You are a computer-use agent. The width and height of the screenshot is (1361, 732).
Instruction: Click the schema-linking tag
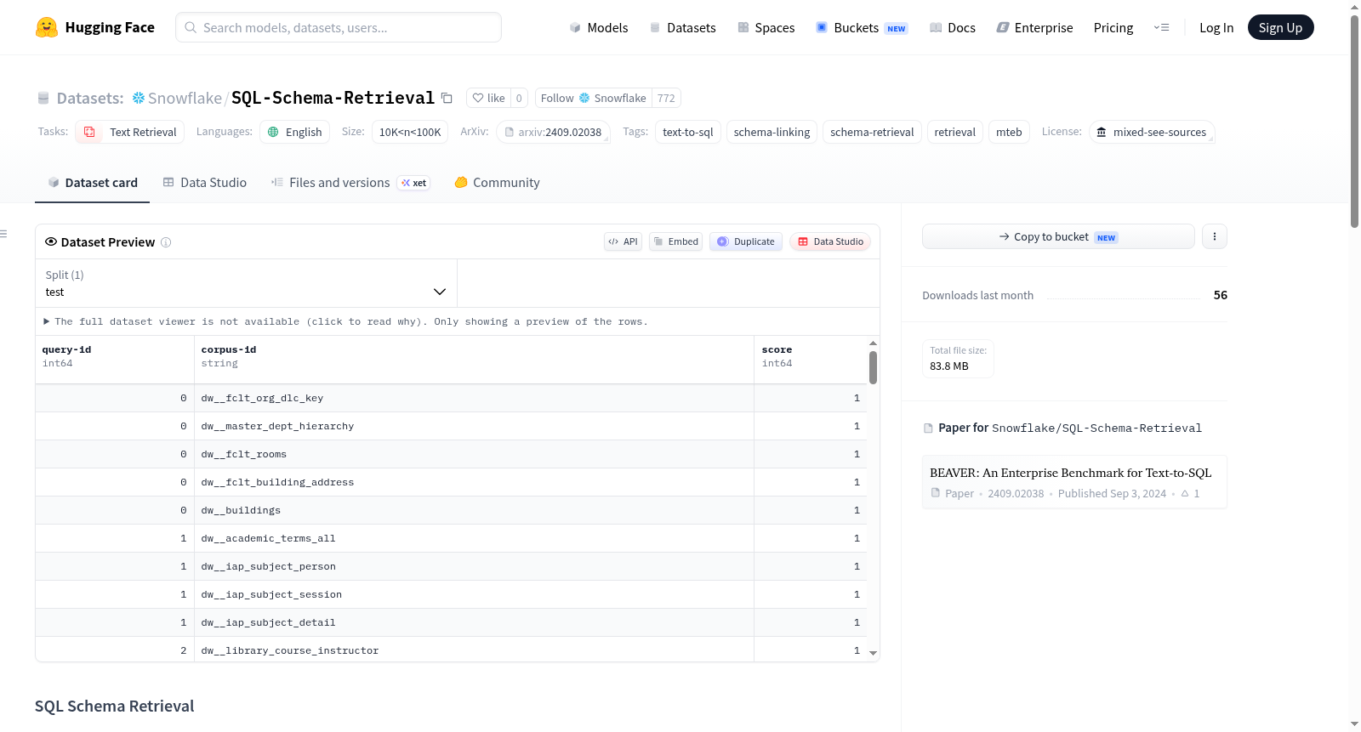772,132
